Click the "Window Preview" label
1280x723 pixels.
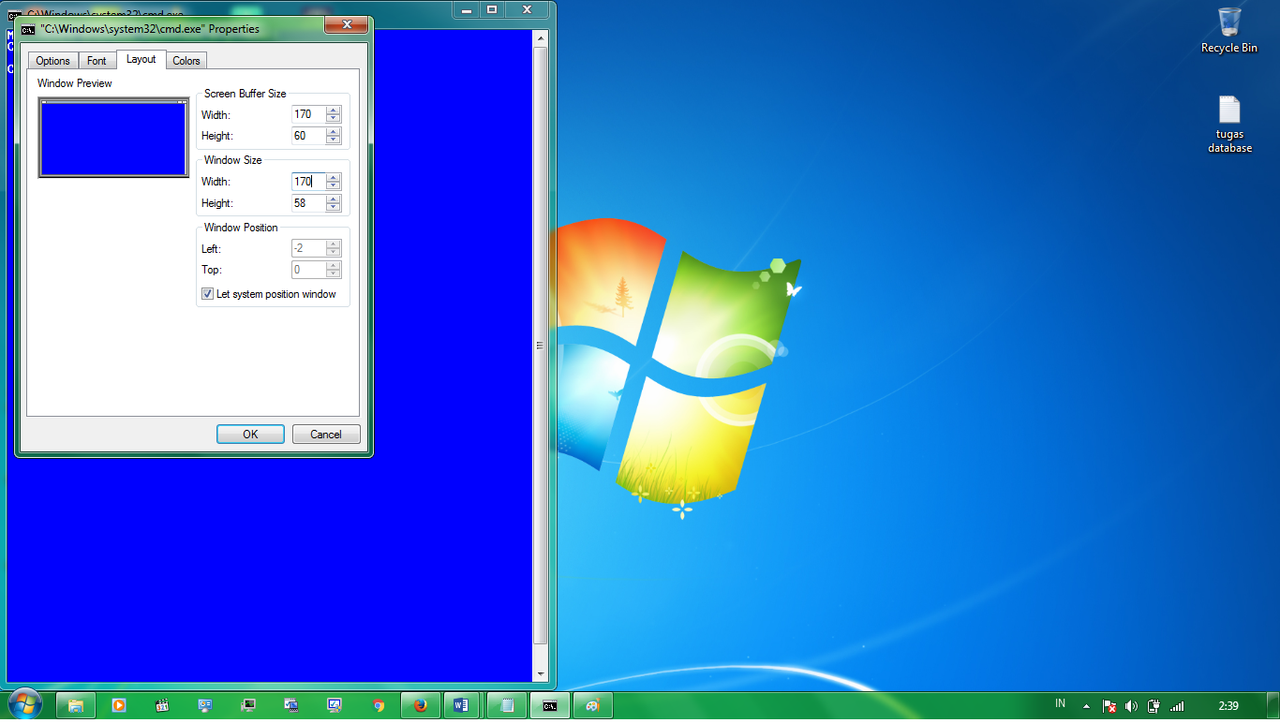coord(75,83)
